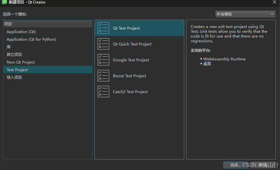Click the Qt Quick Test Project checklist icon

pos(103,44)
